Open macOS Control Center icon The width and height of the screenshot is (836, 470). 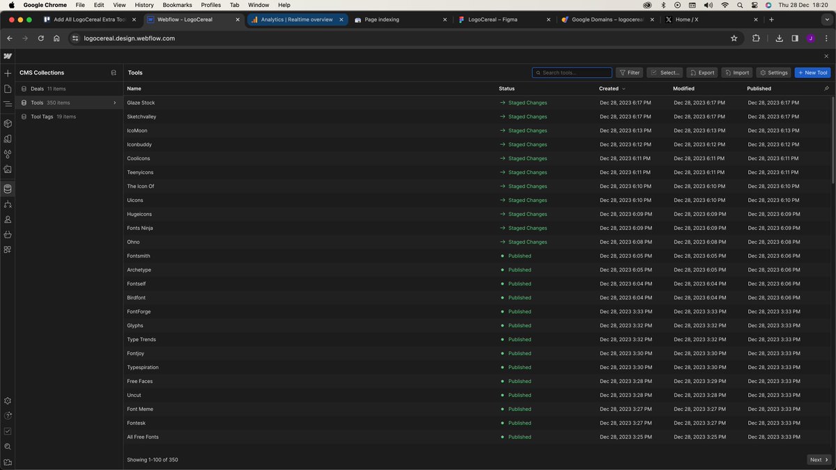[x=754, y=5]
